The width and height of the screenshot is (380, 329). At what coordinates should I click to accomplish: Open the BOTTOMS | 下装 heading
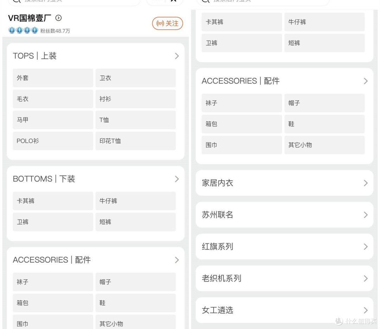click(x=44, y=179)
